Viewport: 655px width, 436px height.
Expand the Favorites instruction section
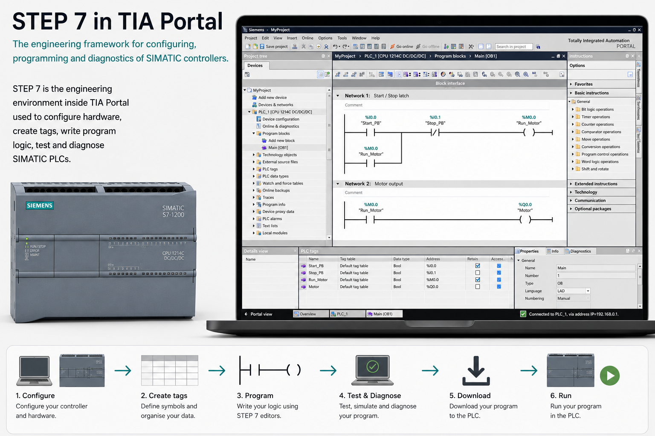pos(571,84)
